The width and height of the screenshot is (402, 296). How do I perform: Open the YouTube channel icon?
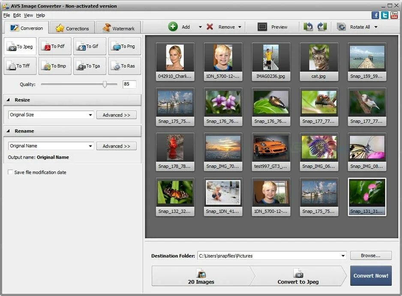point(394,15)
